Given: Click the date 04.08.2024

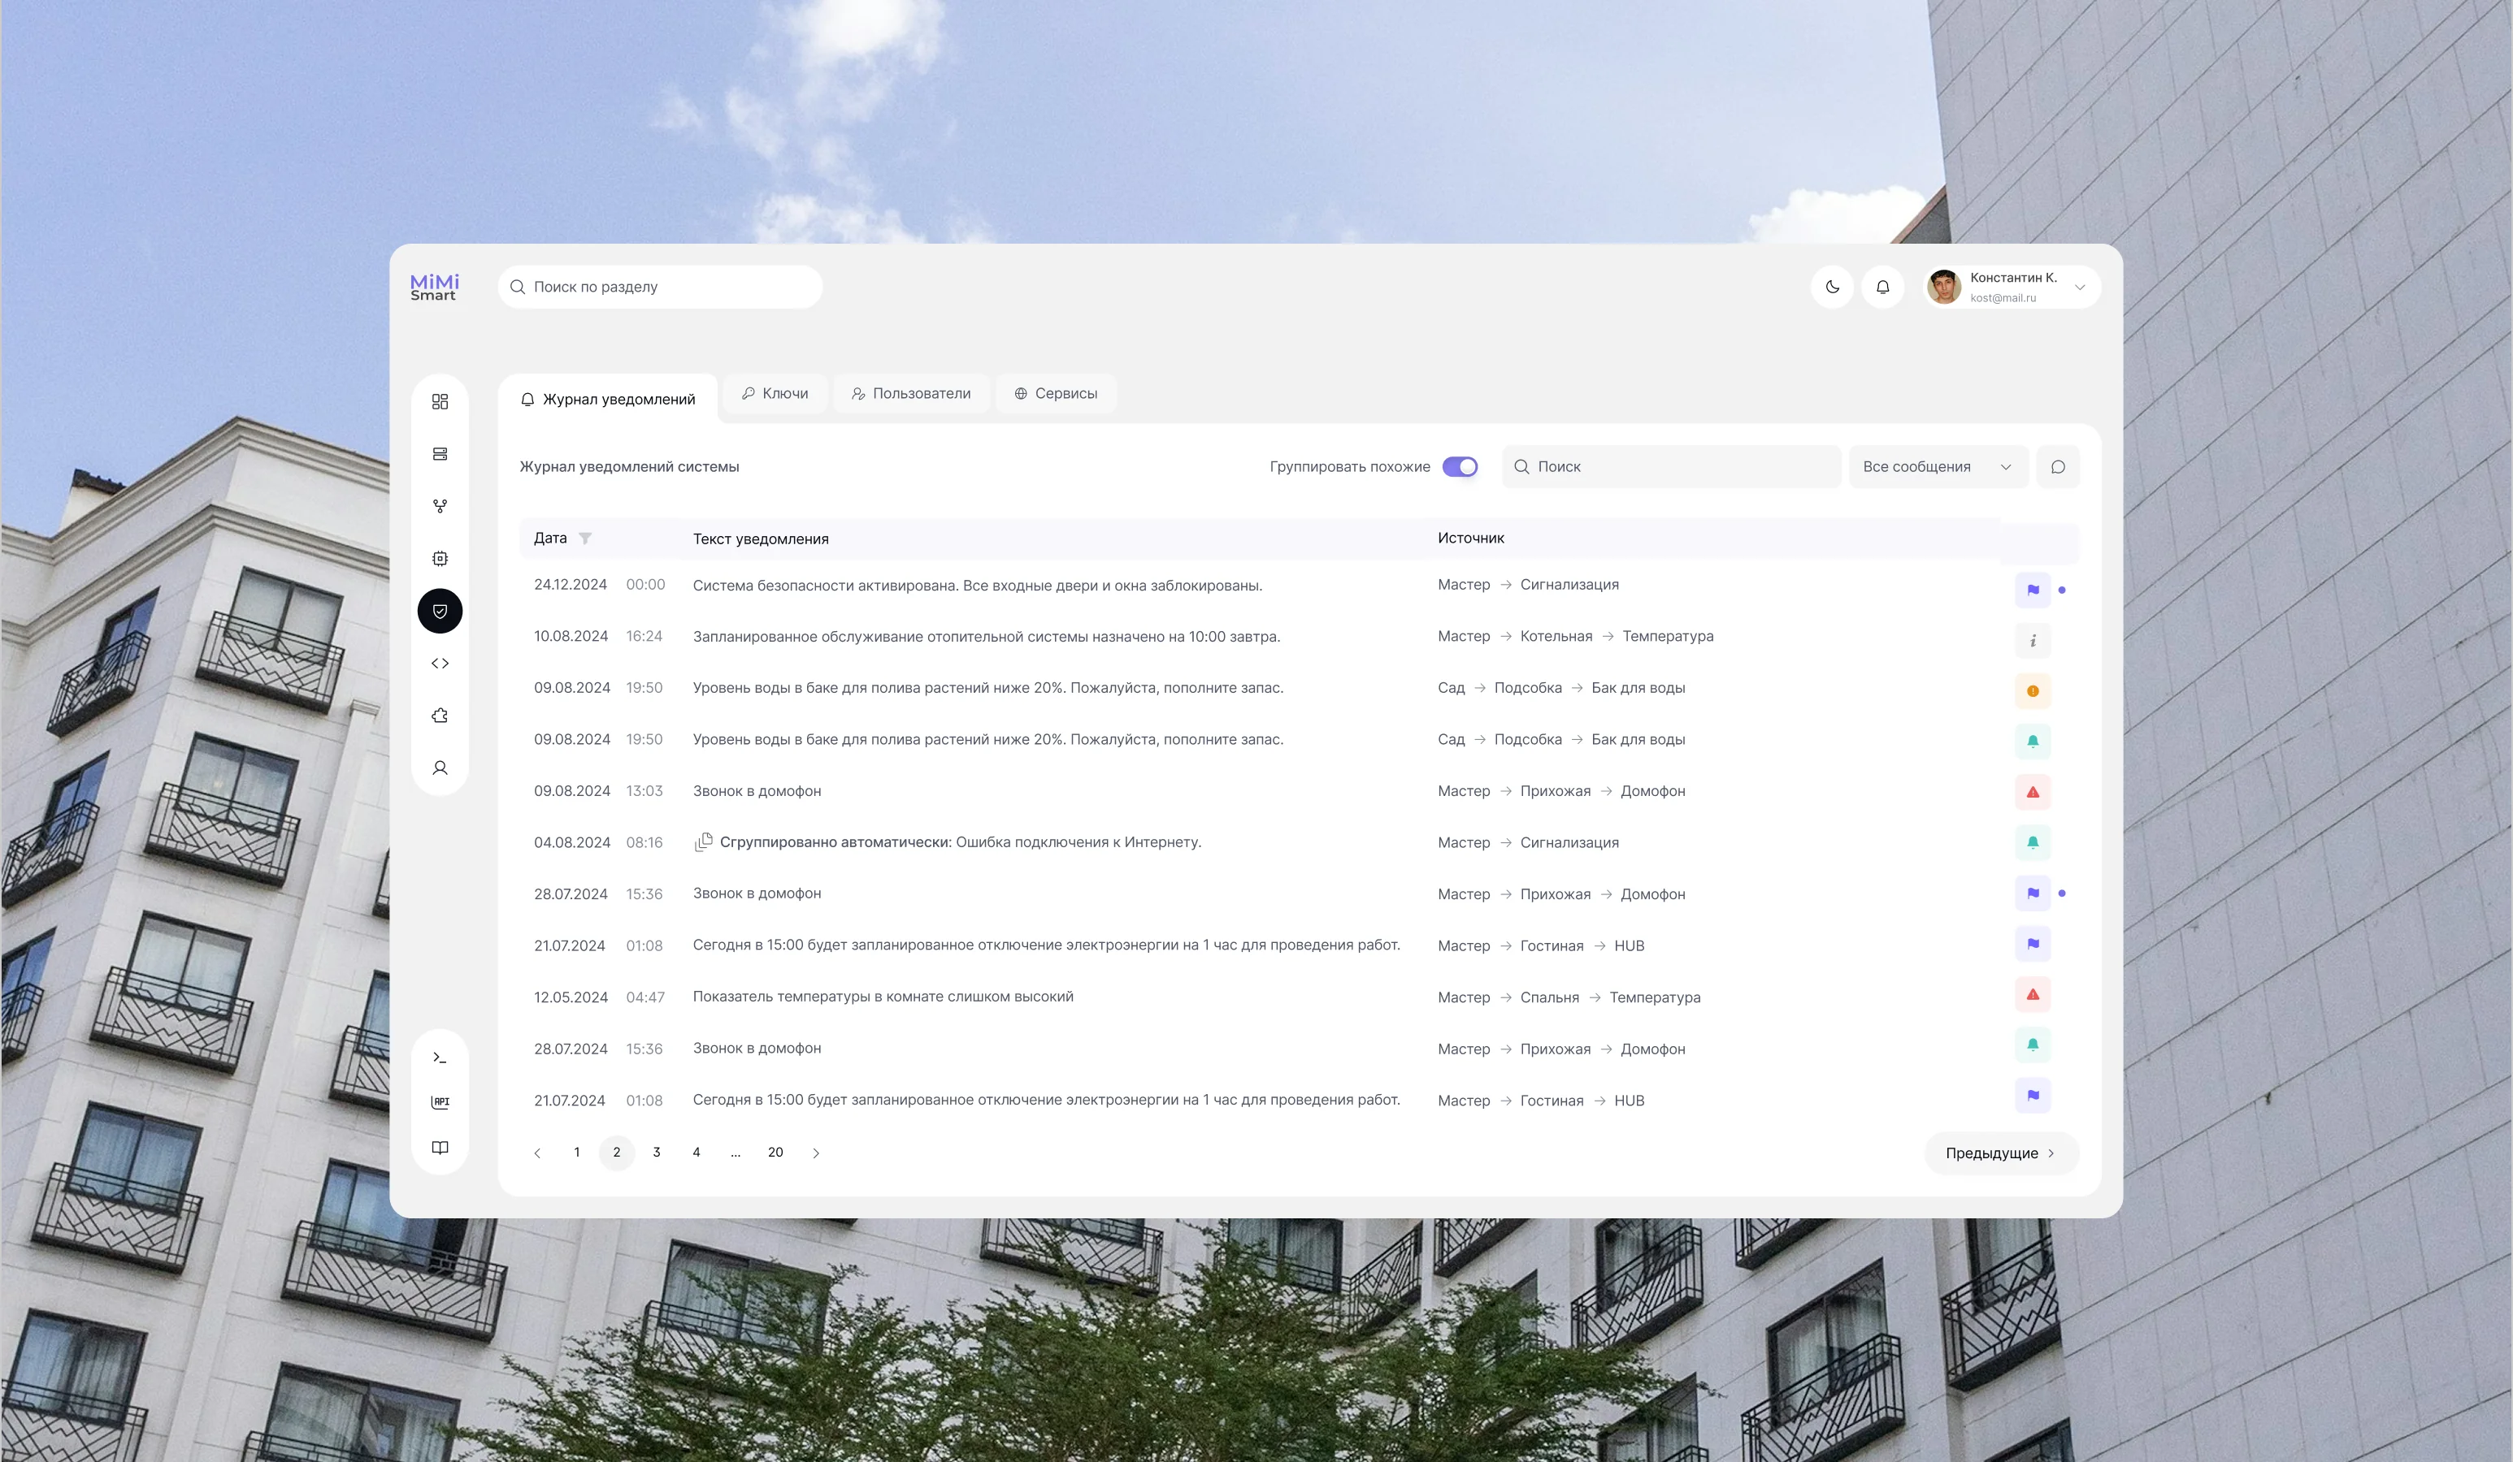Looking at the screenshot, I should coord(572,842).
